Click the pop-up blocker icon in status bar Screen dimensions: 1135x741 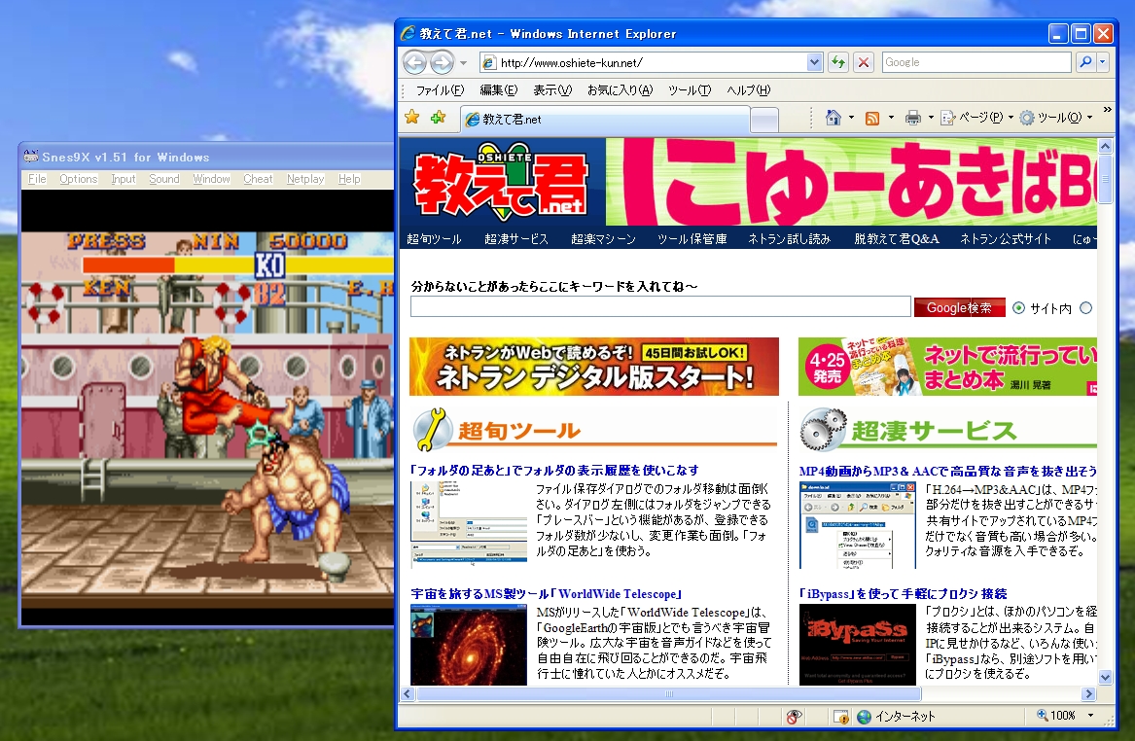(x=840, y=717)
